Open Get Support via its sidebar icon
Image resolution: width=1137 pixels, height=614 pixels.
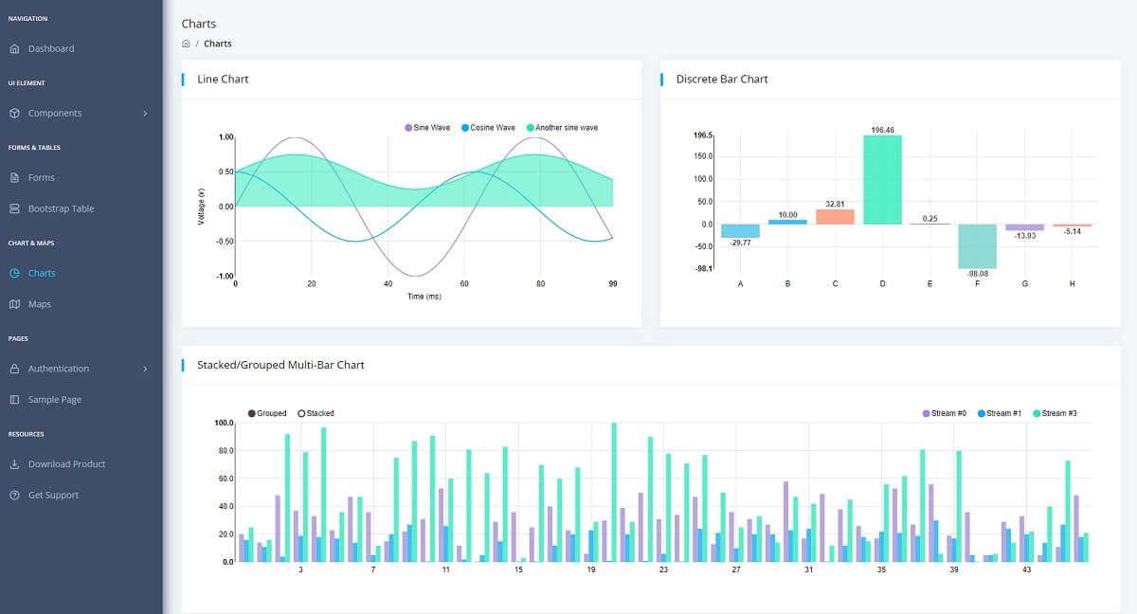[15, 495]
